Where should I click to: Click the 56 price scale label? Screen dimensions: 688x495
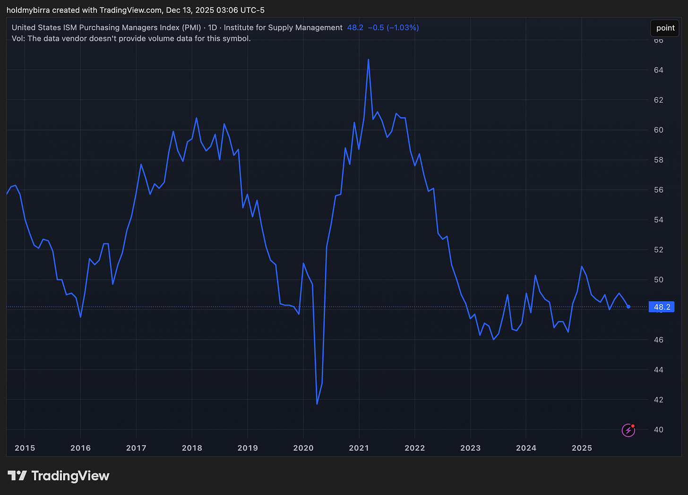pyautogui.click(x=659, y=190)
